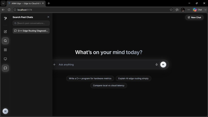This screenshot has width=208, height=117.
Task: Choose Compare local vs cloud latency
Action: pos(109,85)
